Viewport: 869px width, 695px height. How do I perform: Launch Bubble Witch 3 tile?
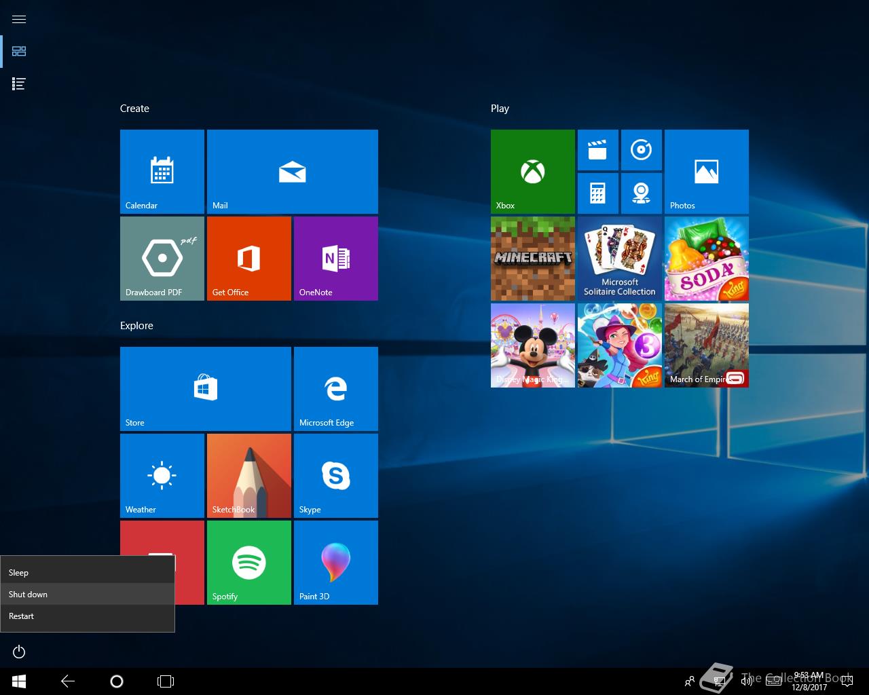[620, 345]
